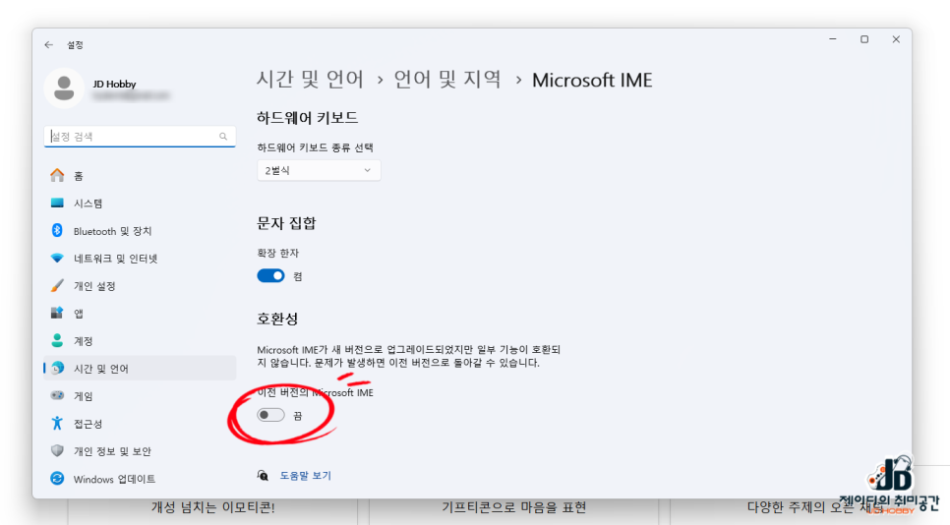Viewport: 950px width, 525px height.
Task: Turn off the 확장 한자 toggle
Action: (270, 276)
